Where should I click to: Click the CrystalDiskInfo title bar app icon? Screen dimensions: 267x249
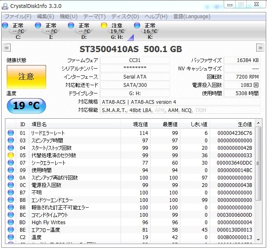click(x=5, y=6)
